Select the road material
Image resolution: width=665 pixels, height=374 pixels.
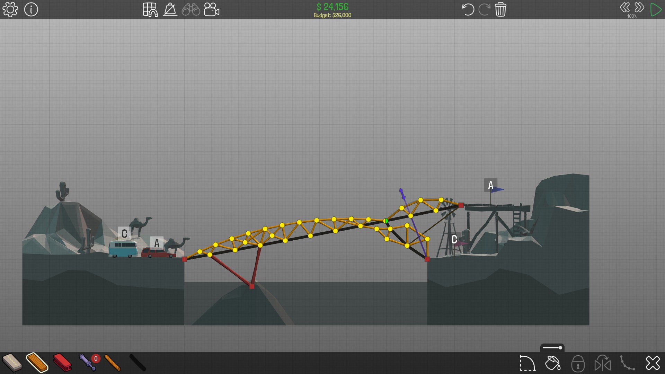[12, 362]
